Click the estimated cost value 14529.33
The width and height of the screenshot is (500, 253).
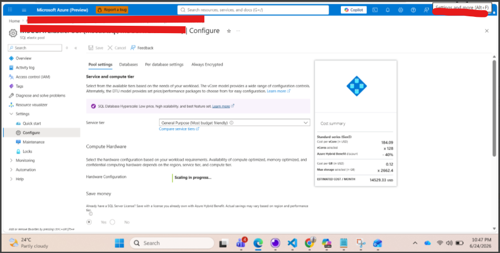click(x=378, y=180)
